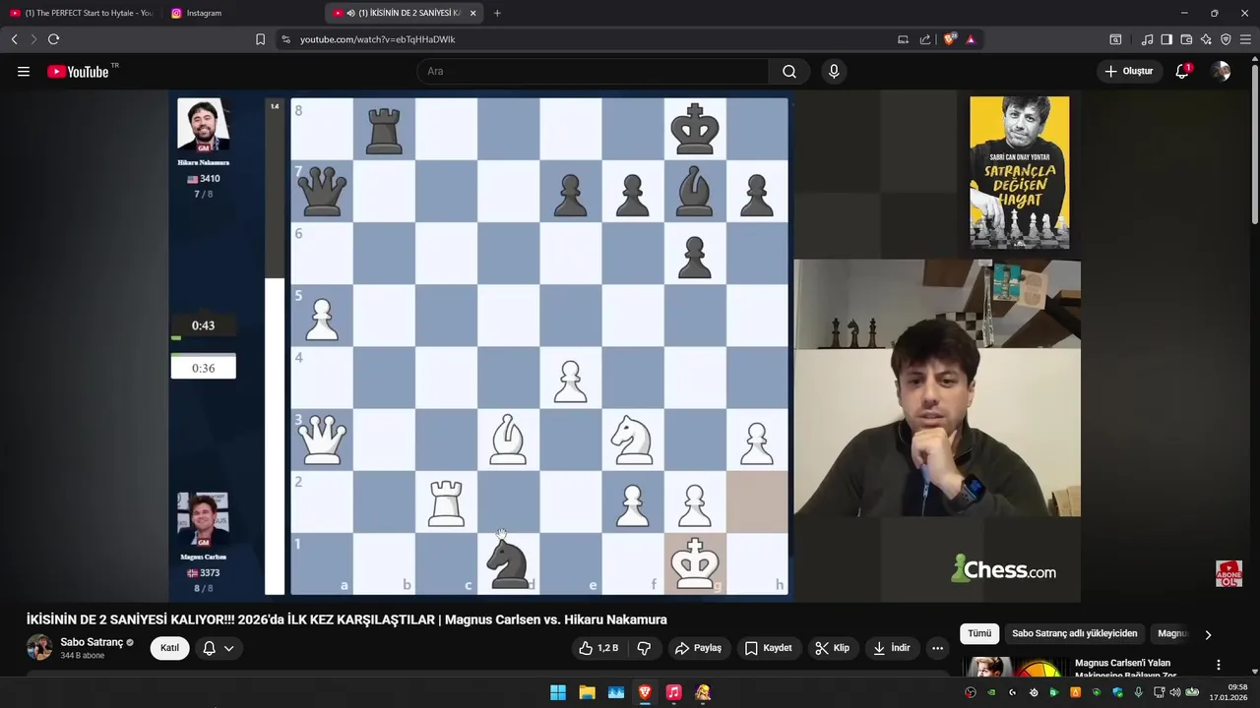Close the current YouTube tab
This screenshot has width=1260, height=708.
(472, 13)
